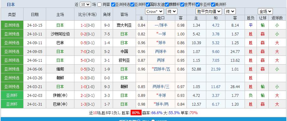
Task: Click the 亚洲杯 type cell for 24-01-31
Action: point(12,104)
